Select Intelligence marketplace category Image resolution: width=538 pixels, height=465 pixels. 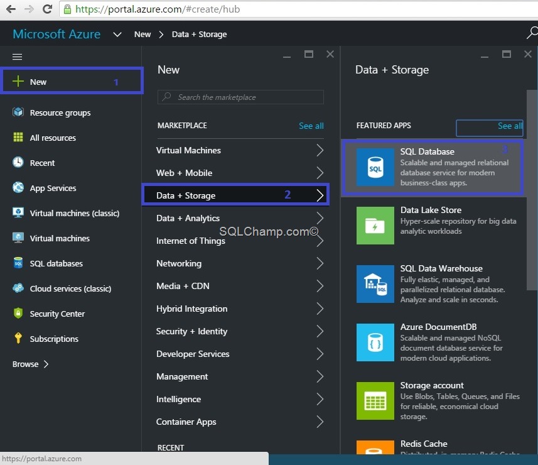coord(240,399)
